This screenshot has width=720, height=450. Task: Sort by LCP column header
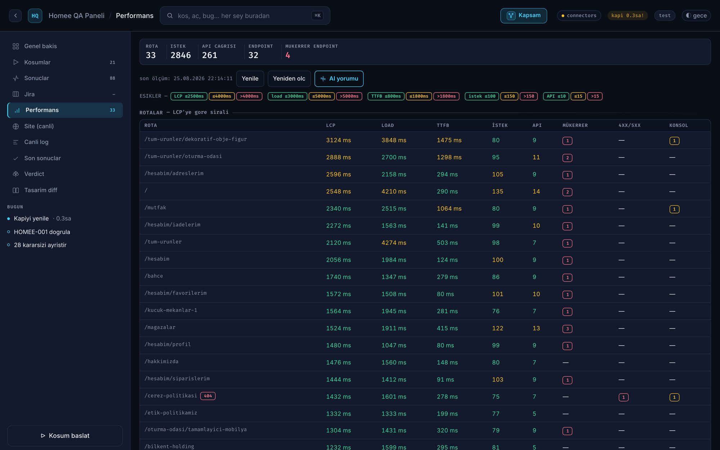pos(330,125)
